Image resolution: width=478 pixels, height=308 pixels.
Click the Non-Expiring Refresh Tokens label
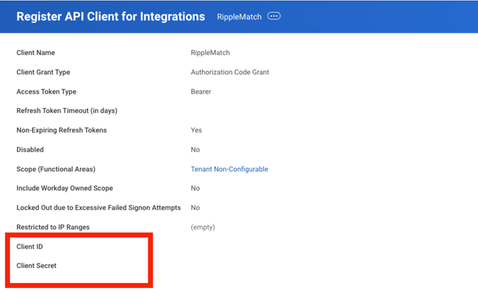click(61, 130)
